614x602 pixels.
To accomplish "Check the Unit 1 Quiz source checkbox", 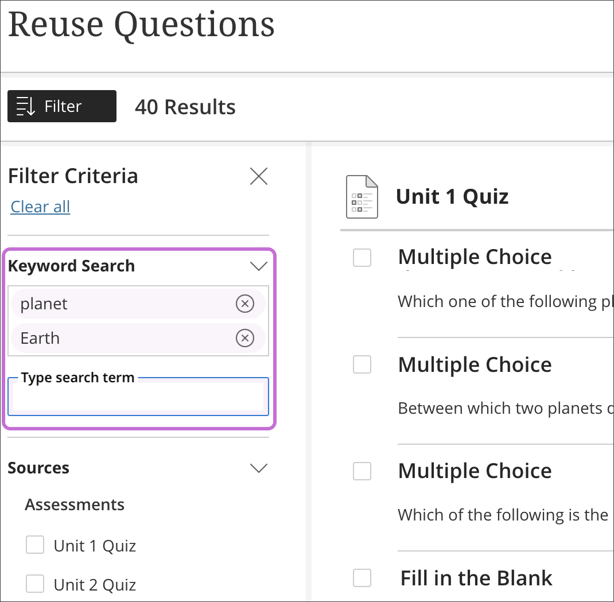I will tap(34, 545).
